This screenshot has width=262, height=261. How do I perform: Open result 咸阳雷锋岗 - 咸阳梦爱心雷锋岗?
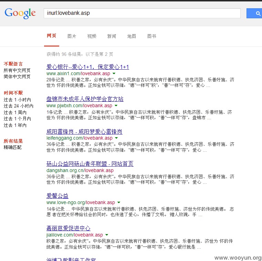click(84, 132)
